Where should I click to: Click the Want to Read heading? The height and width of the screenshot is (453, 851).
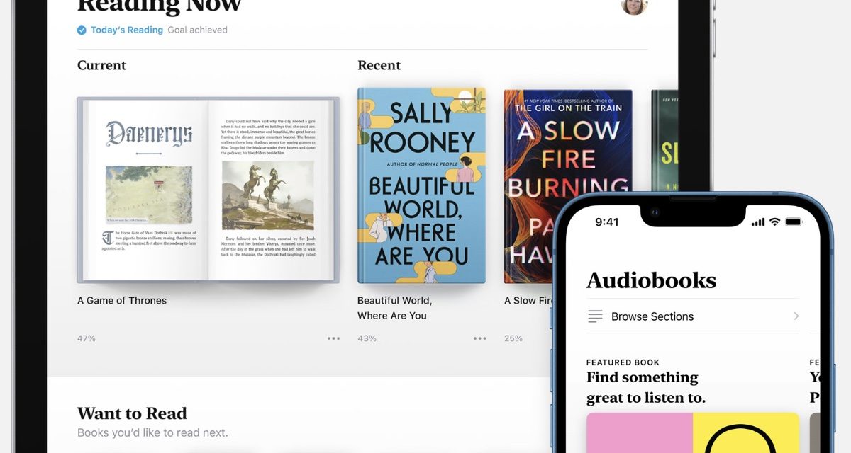tap(132, 413)
